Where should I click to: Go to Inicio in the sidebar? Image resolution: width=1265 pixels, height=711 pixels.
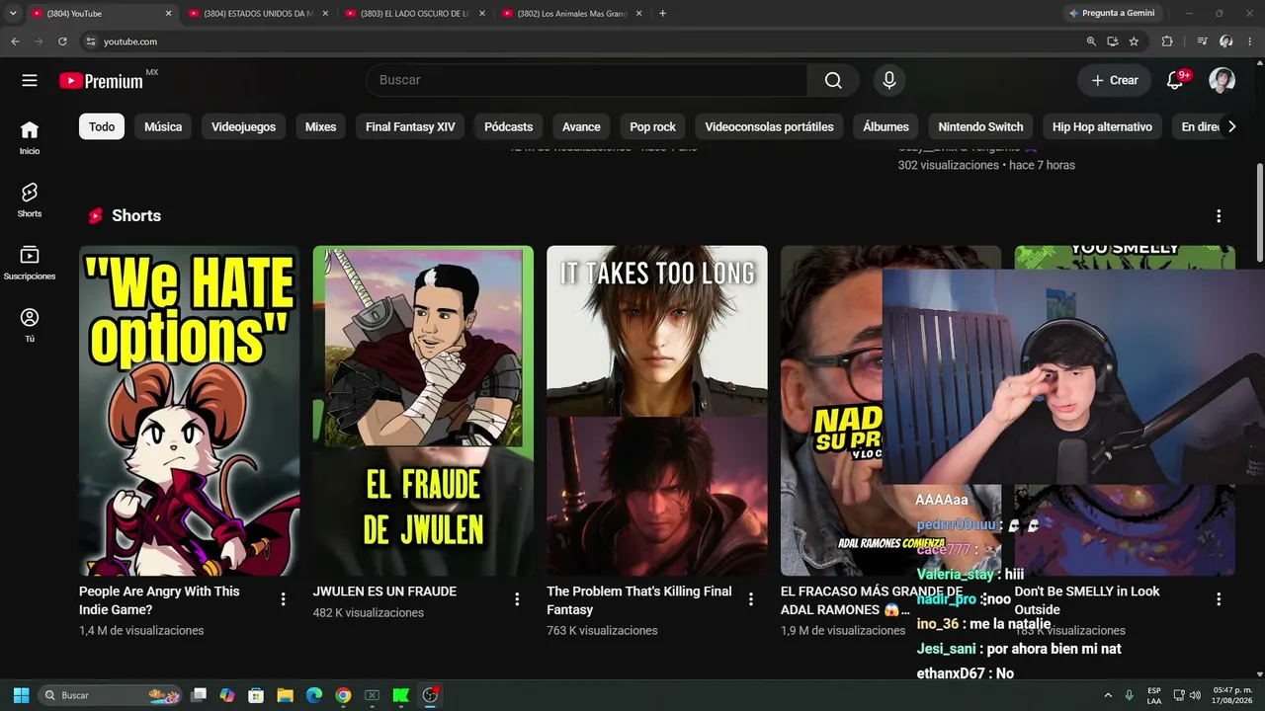pyautogui.click(x=30, y=137)
